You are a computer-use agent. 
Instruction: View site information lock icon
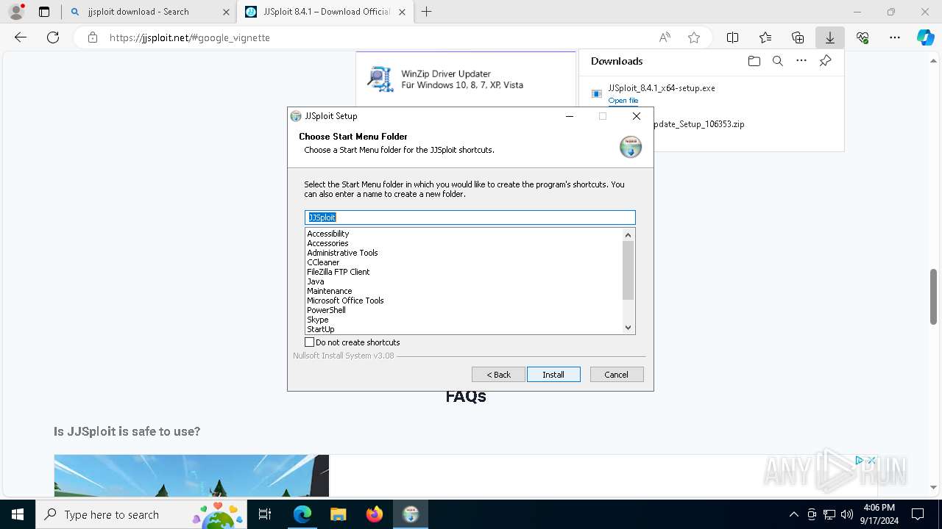pyautogui.click(x=92, y=37)
